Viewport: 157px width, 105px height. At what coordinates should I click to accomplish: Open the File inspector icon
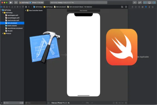tap(132, 7)
